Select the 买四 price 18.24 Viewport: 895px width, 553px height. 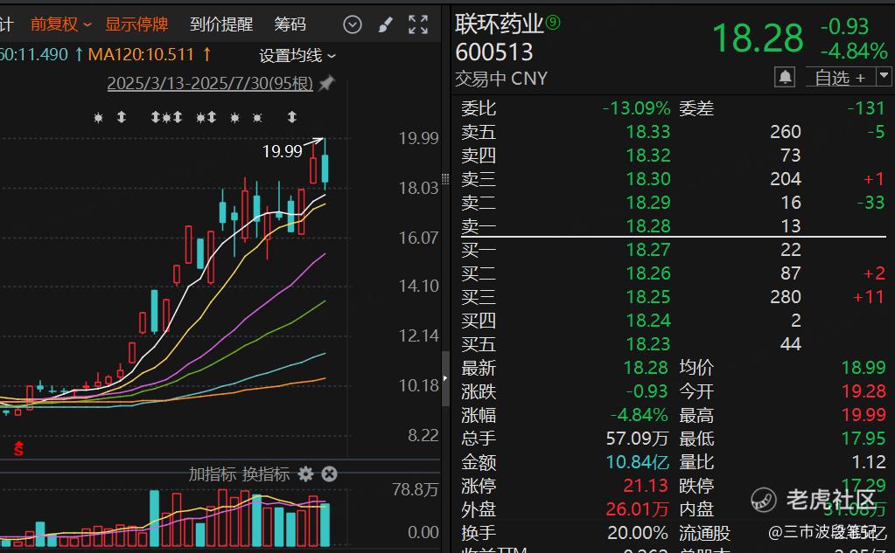[648, 321]
